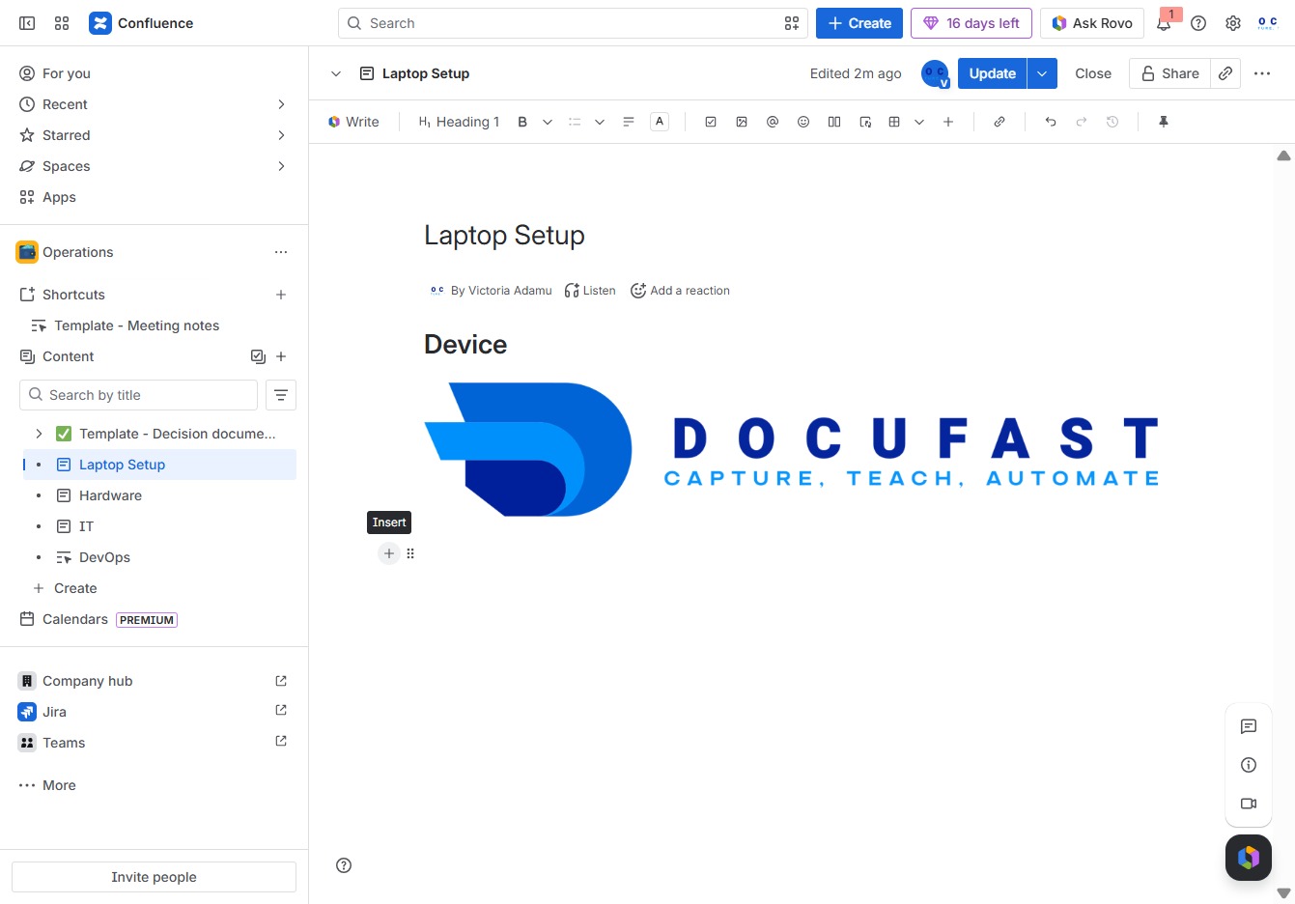Viewport: 1295px width, 904px height.
Task: Open the Operations space more options ellipsis
Action: coord(281,252)
